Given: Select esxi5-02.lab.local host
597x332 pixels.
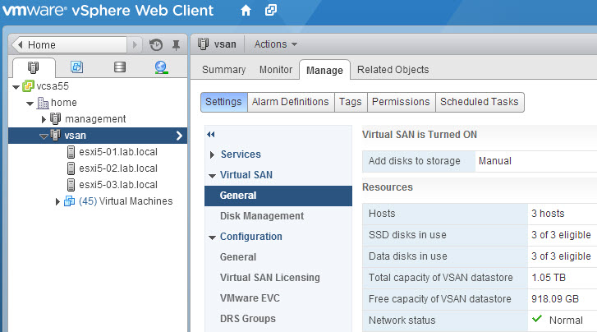Looking at the screenshot, I should [118, 168].
